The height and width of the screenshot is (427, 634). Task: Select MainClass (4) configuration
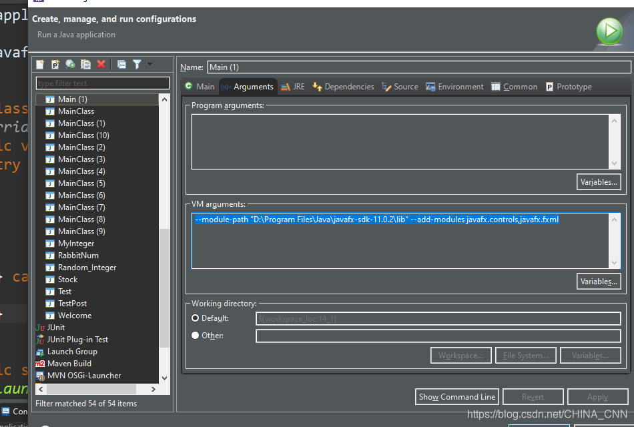tap(81, 171)
